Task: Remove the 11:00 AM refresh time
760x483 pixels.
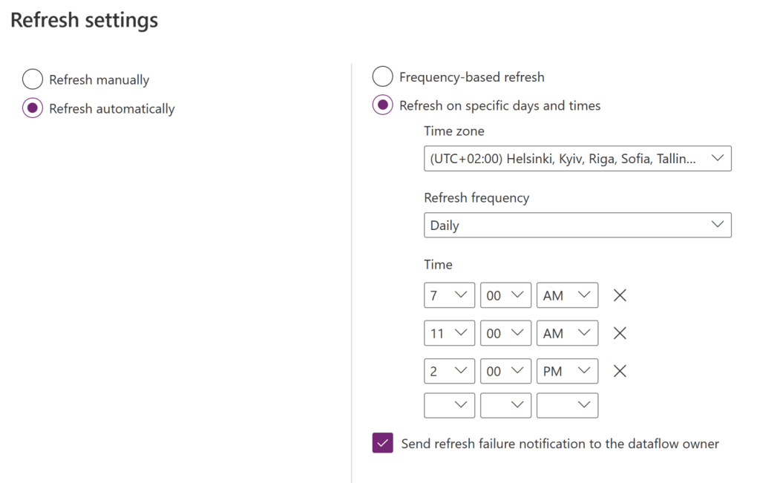Action: coord(620,333)
